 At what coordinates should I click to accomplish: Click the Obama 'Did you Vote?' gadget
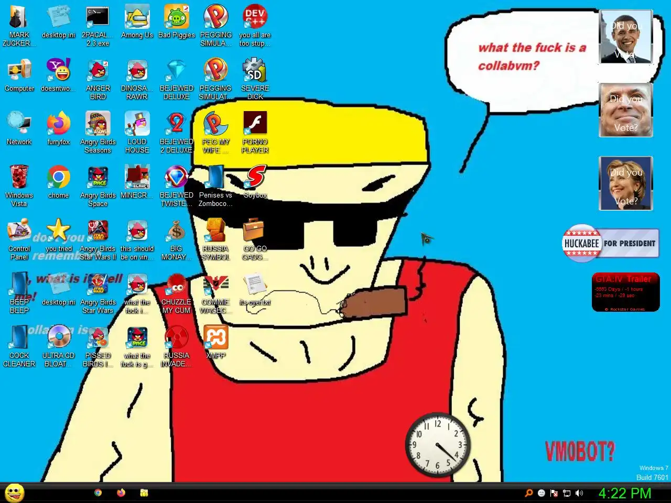tap(626, 37)
